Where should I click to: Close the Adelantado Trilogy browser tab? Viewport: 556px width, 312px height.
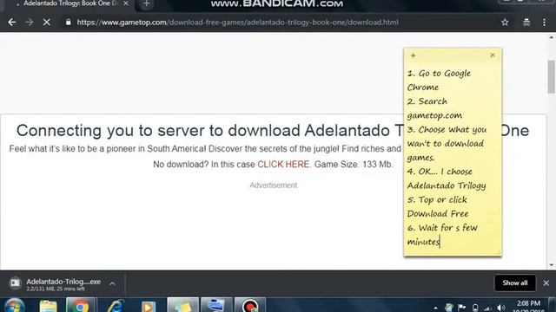pyautogui.click(x=126, y=3)
